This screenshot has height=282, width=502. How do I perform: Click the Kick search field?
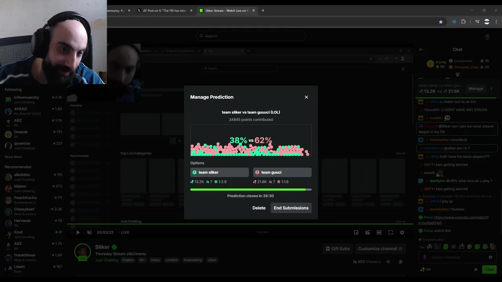pyautogui.click(x=251, y=36)
